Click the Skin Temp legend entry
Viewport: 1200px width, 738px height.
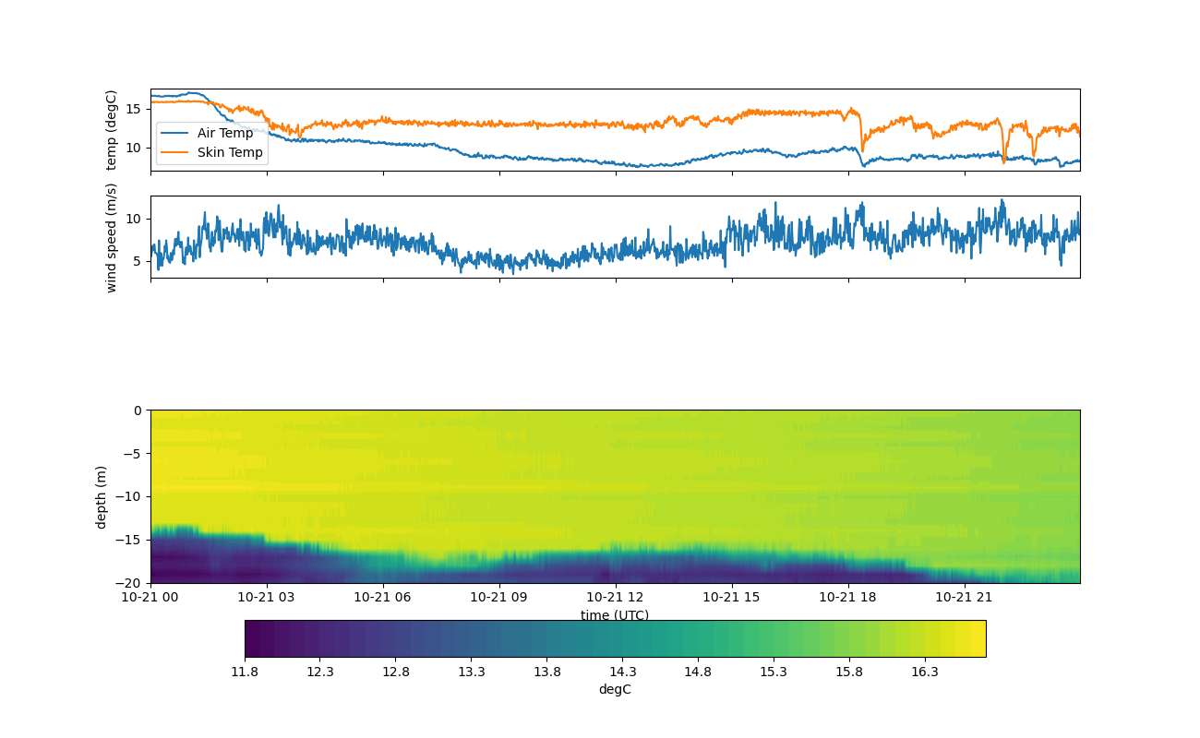tap(229, 152)
